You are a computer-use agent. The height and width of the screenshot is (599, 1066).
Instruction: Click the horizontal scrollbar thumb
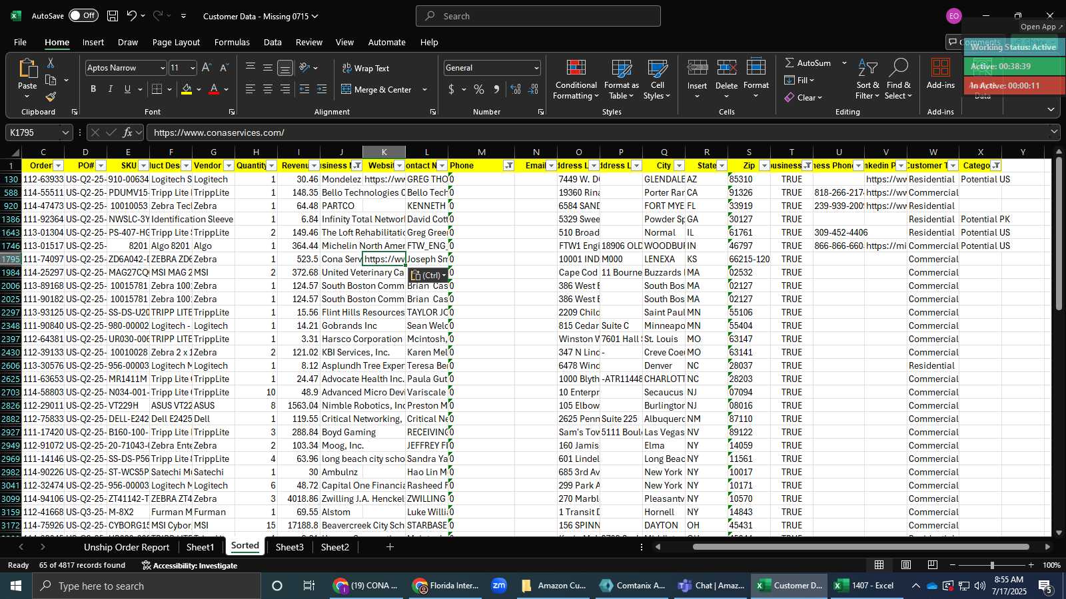[x=861, y=547]
